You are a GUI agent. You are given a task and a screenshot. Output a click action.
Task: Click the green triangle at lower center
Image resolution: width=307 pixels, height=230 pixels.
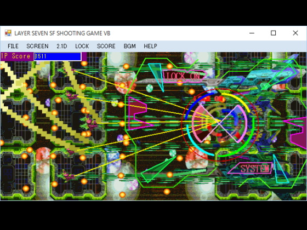click(x=157, y=170)
